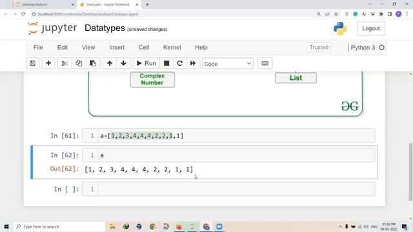Viewport: 413px width, 232px height.
Task: Bookmark this page with the star icon
Action: tap(336, 14)
